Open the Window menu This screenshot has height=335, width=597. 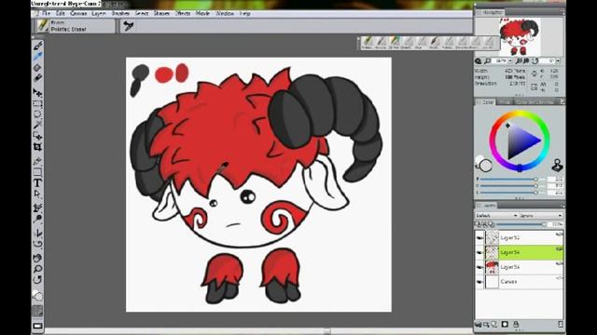coord(225,13)
